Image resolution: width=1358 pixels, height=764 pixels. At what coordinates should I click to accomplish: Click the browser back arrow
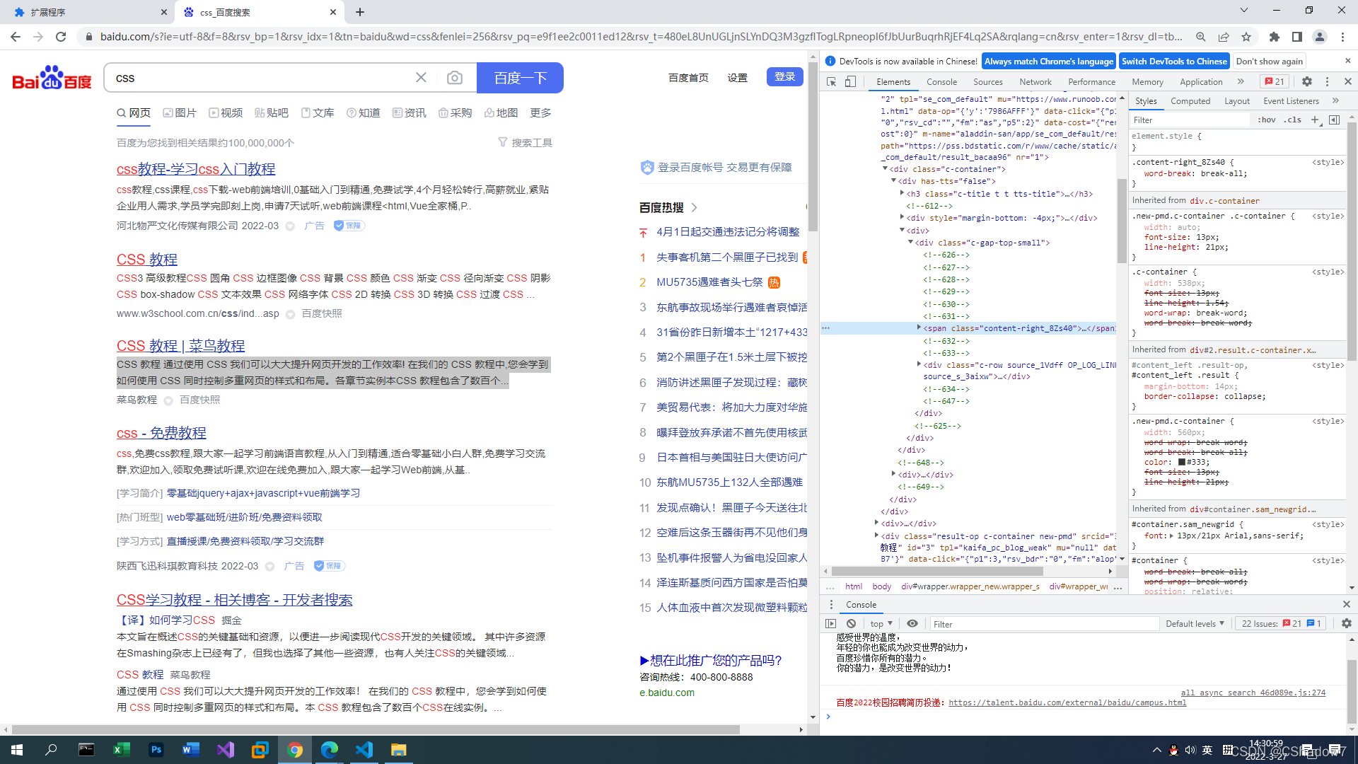click(16, 37)
